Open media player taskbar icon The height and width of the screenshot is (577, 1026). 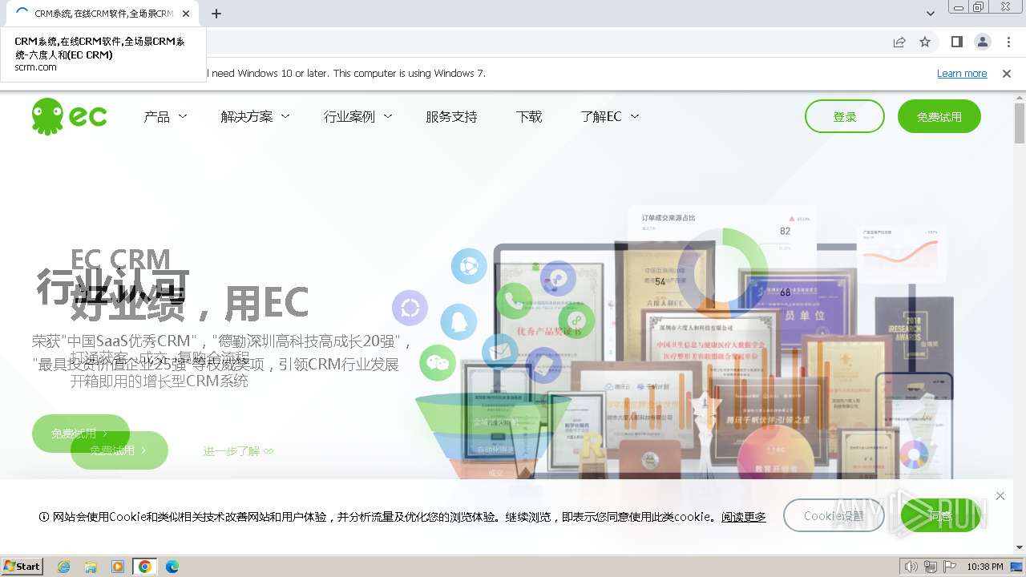118,567
